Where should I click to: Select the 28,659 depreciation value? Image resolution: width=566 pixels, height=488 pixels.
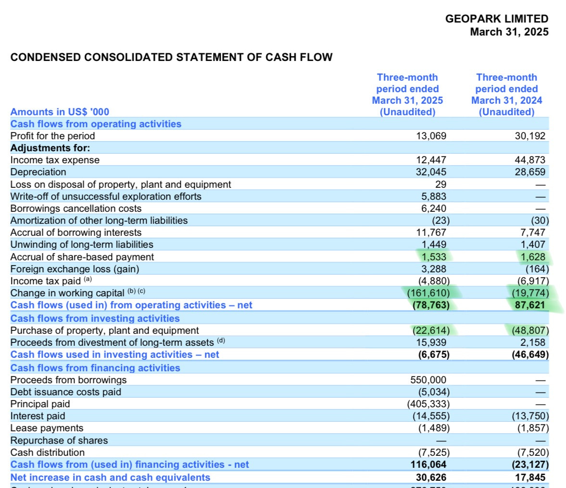[530, 172]
